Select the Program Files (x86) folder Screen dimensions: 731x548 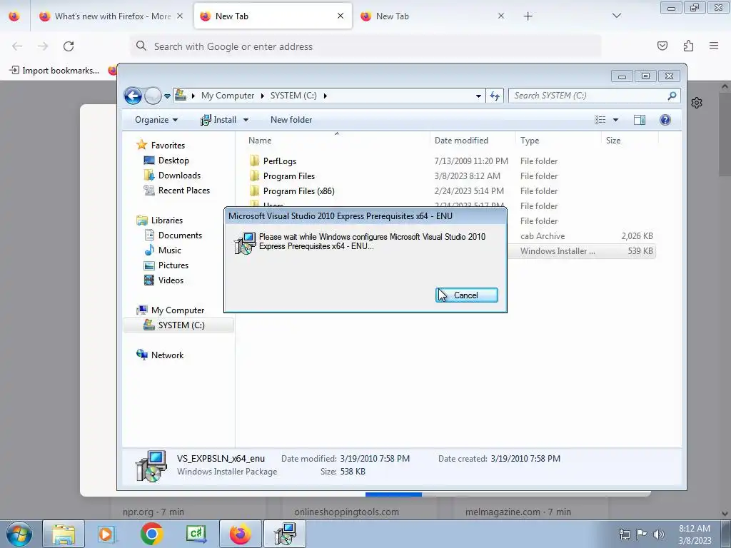coord(298,191)
